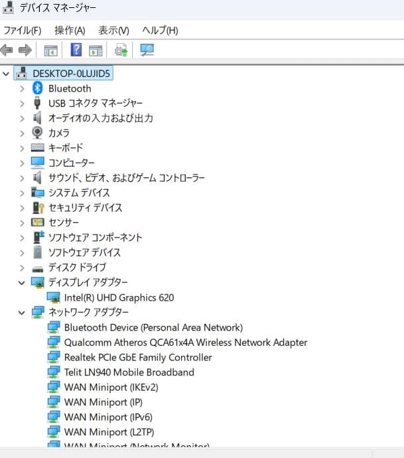
Task: Expand the USB コネクタ マネージャー category
Action: (22, 104)
